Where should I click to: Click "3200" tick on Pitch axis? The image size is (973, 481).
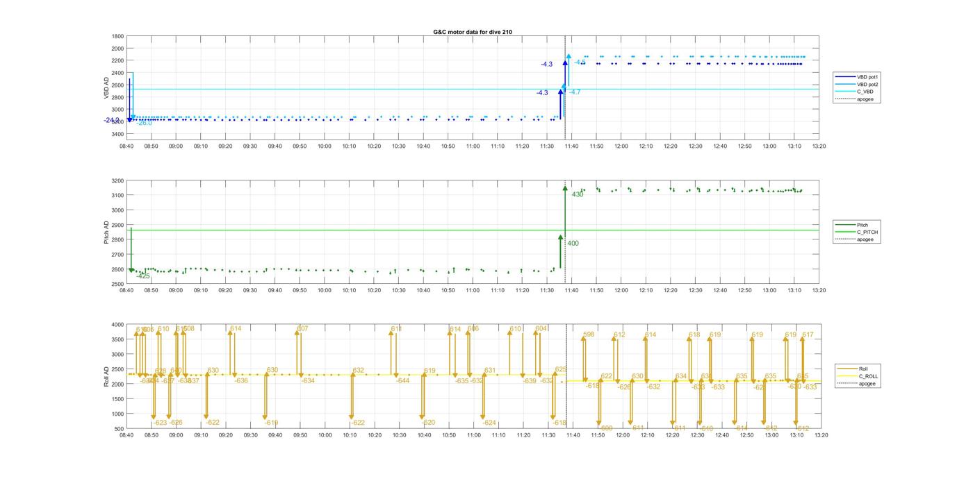(x=117, y=180)
